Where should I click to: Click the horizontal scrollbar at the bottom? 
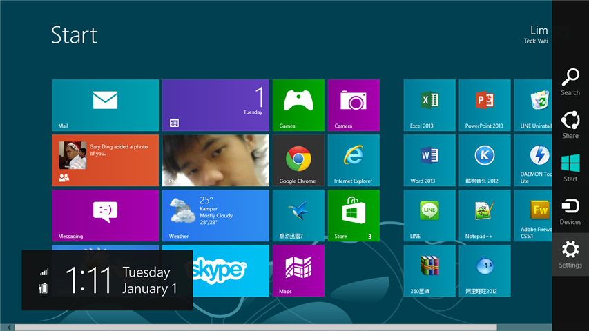coord(255,328)
